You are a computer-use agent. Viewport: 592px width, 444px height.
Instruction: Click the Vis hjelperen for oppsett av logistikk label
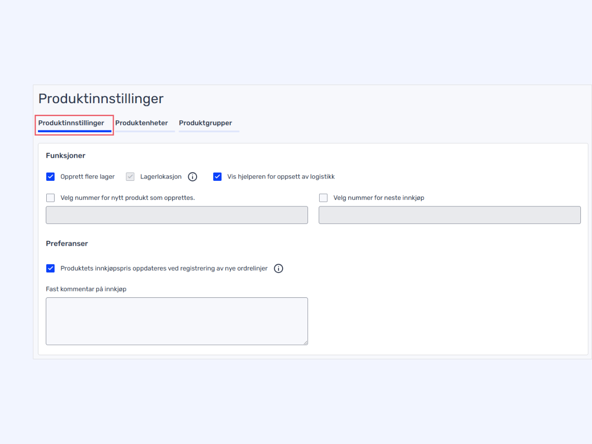281,177
